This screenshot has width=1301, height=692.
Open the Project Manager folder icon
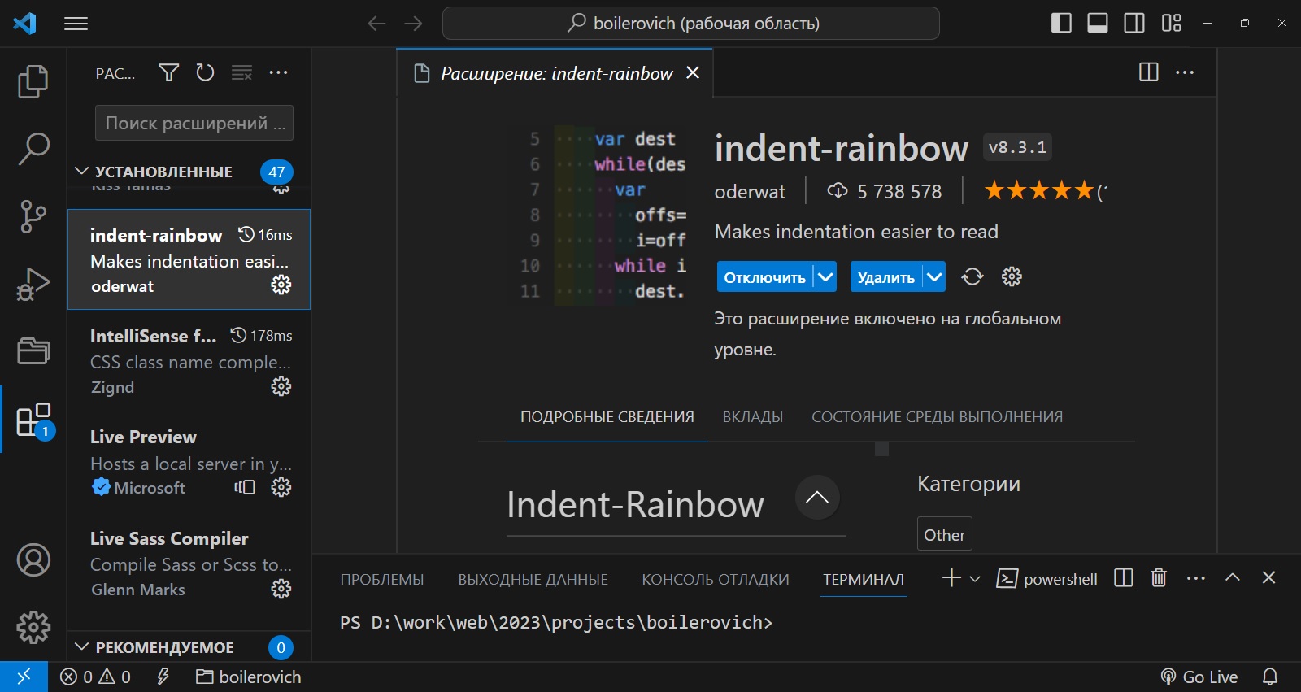(33, 350)
